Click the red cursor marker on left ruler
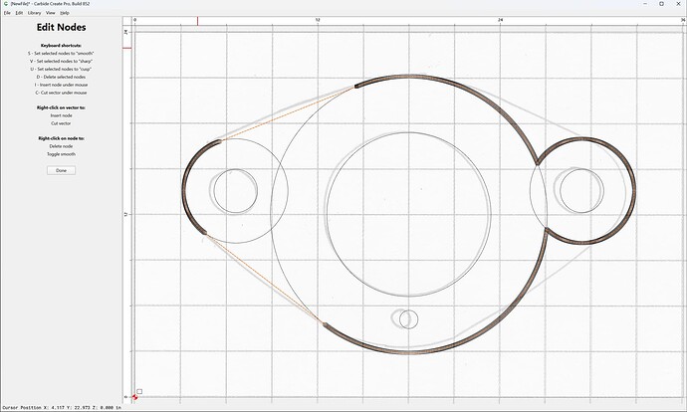 tap(126, 48)
